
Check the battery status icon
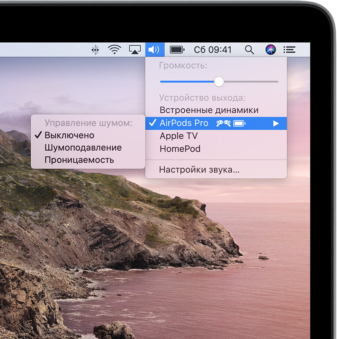[x=177, y=50]
